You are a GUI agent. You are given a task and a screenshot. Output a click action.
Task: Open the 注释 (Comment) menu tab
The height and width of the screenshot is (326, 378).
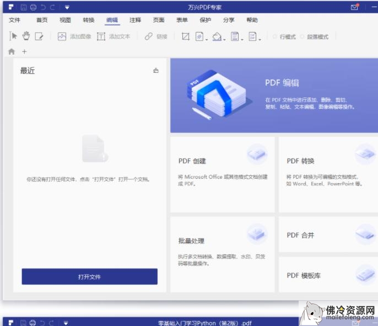point(135,20)
